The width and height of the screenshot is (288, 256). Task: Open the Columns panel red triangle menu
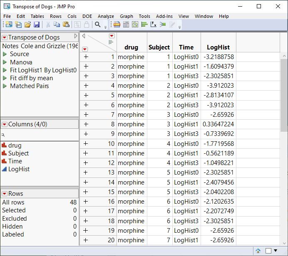(x=5, y=125)
